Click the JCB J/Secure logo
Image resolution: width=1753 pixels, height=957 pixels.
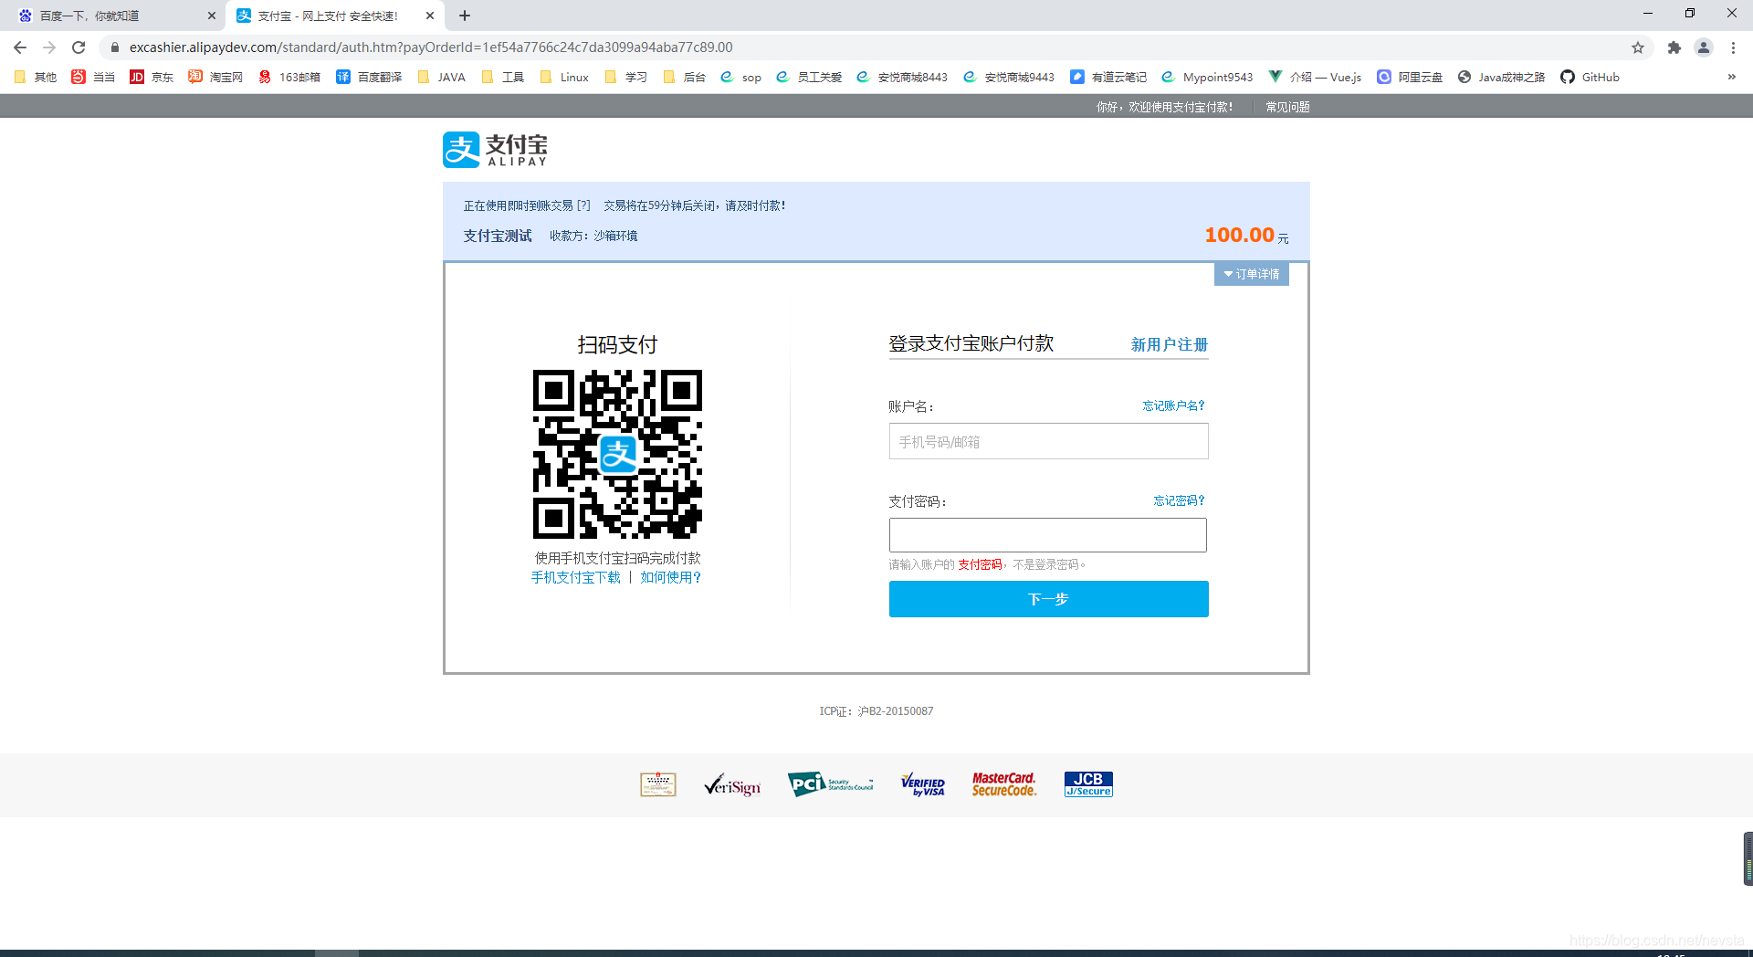point(1088,784)
